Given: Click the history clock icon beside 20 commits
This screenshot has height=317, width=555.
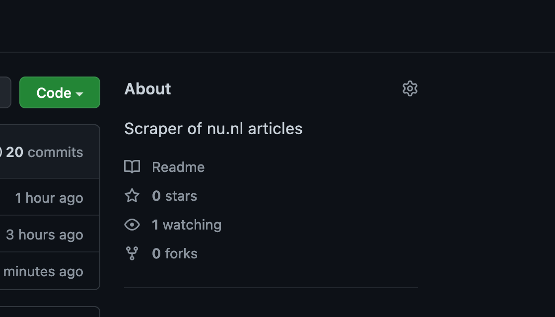Looking at the screenshot, I should tap(1, 152).
